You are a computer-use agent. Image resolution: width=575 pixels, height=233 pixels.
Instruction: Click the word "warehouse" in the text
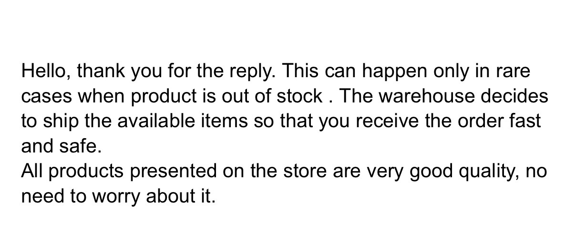(425, 97)
